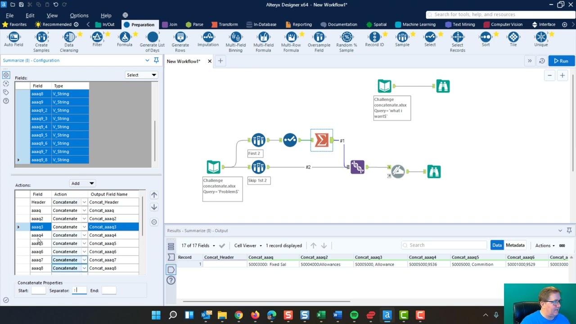Search the results grid field

444,245
